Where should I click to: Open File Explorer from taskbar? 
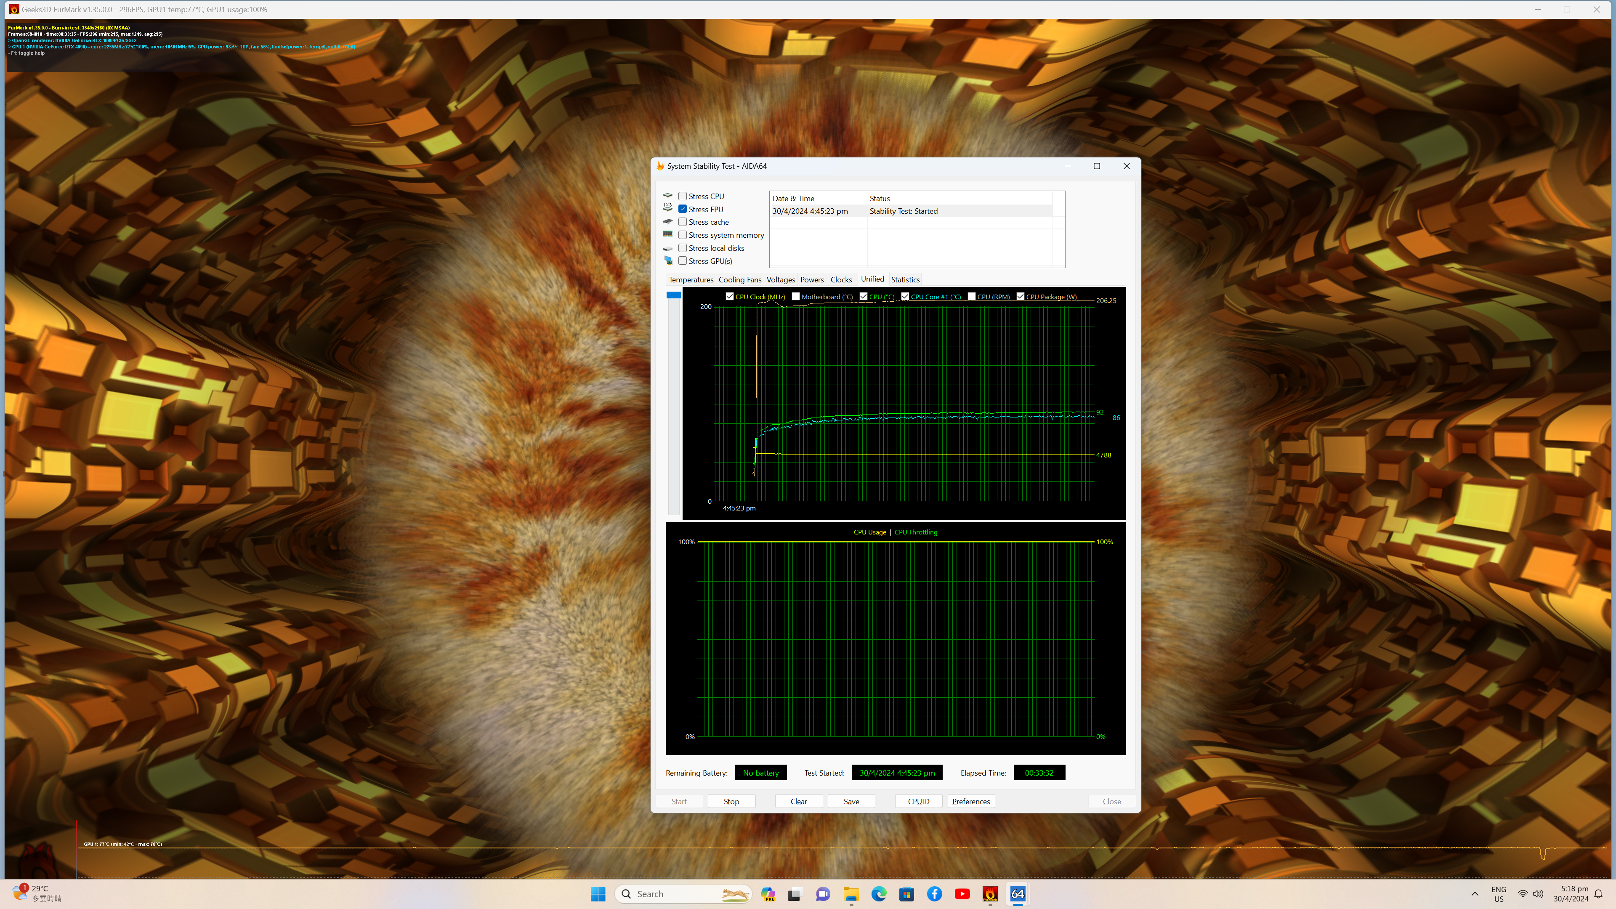[851, 894]
